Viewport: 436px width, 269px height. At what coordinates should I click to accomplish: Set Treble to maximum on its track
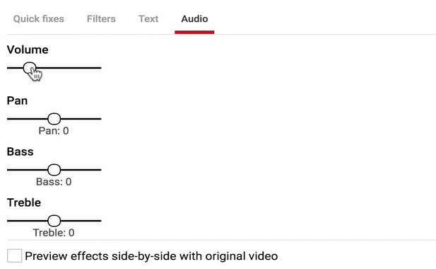pos(100,221)
